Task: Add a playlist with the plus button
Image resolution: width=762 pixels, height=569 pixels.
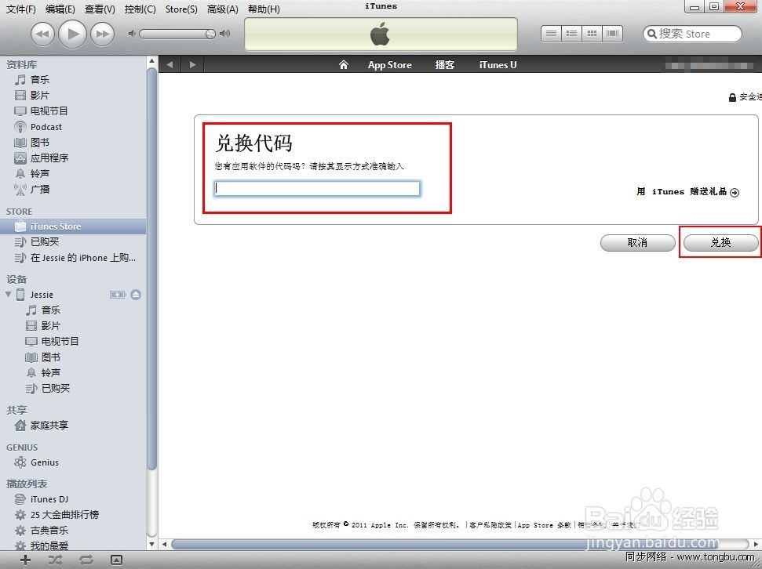Action: click(x=25, y=560)
